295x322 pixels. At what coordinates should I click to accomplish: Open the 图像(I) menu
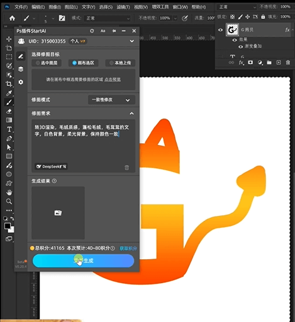pyautogui.click(x=55, y=7)
